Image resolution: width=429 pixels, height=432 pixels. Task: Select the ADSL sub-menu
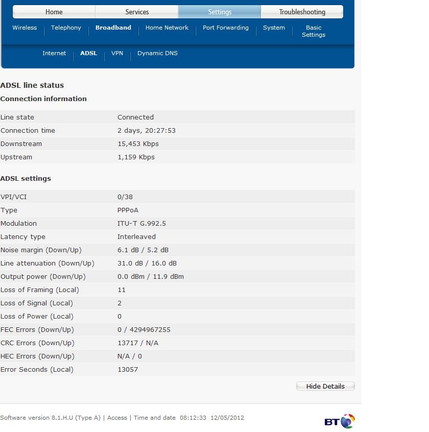click(x=89, y=53)
